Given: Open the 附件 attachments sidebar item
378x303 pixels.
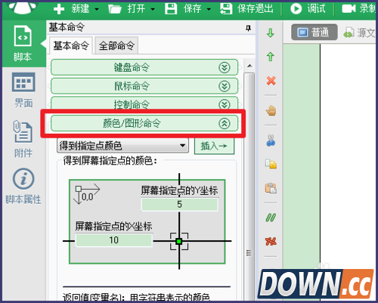Looking at the screenshot, I should click(x=23, y=139).
